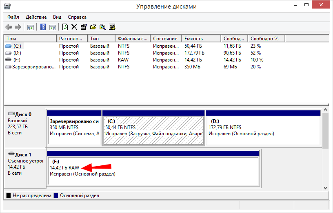Click the 223,57 ГБ size under Диск 0
The image size is (333, 213).
coord(18,127)
